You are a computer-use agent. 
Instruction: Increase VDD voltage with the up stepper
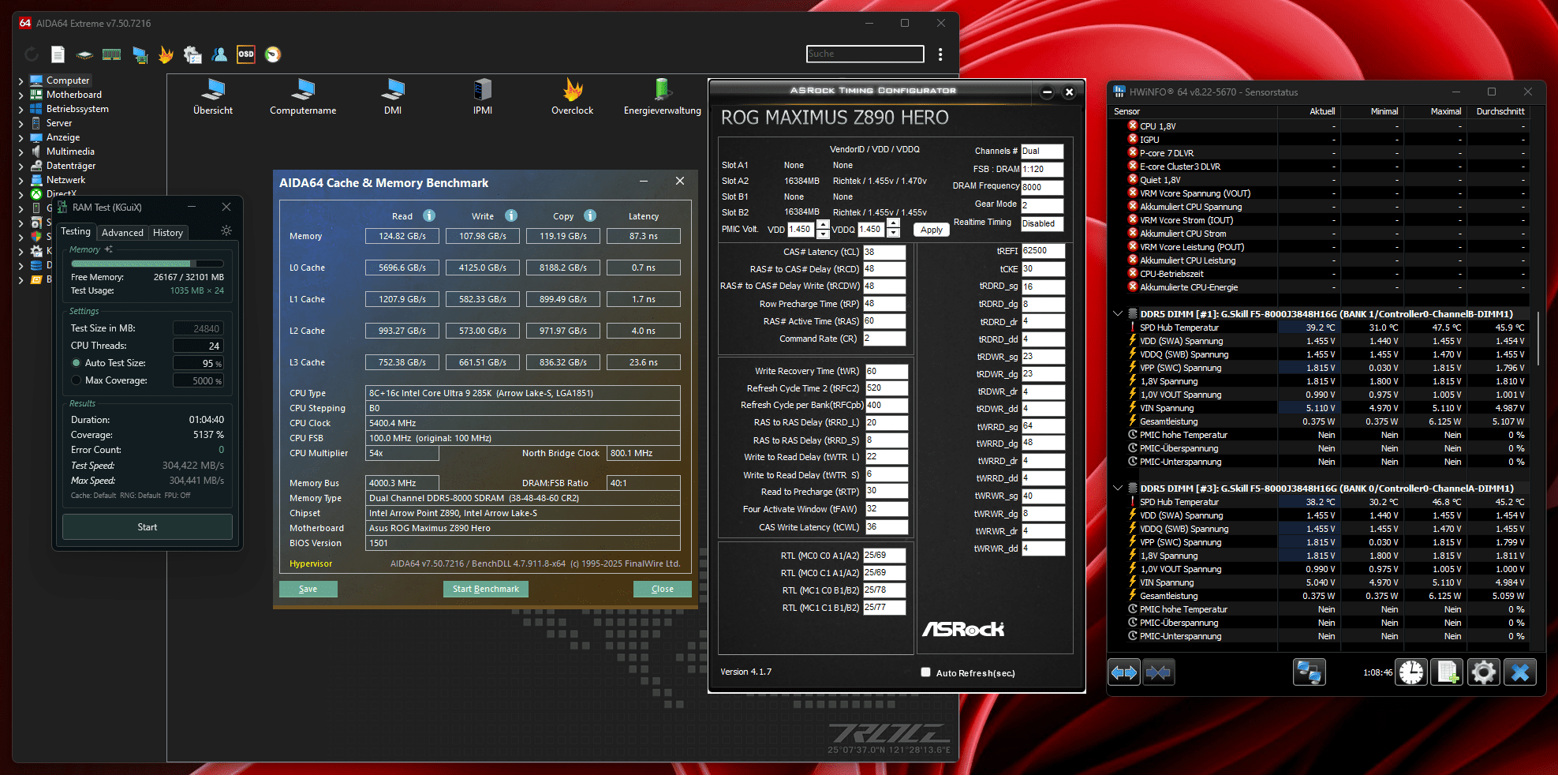823,225
